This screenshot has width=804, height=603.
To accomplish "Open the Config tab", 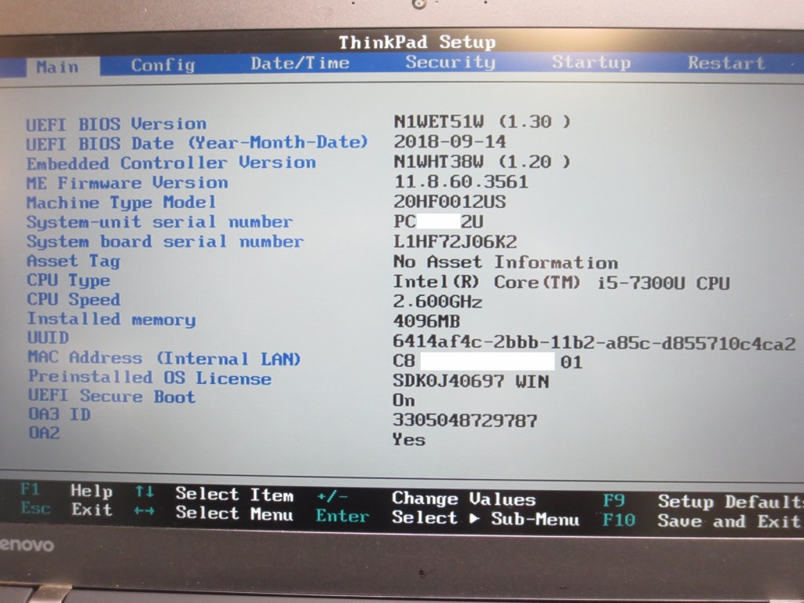I will (163, 65).
